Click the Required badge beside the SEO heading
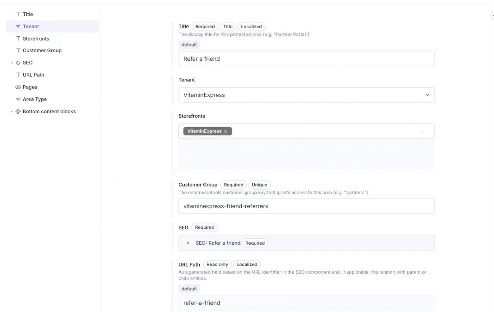494x312 pixels. tap(205, 227)
